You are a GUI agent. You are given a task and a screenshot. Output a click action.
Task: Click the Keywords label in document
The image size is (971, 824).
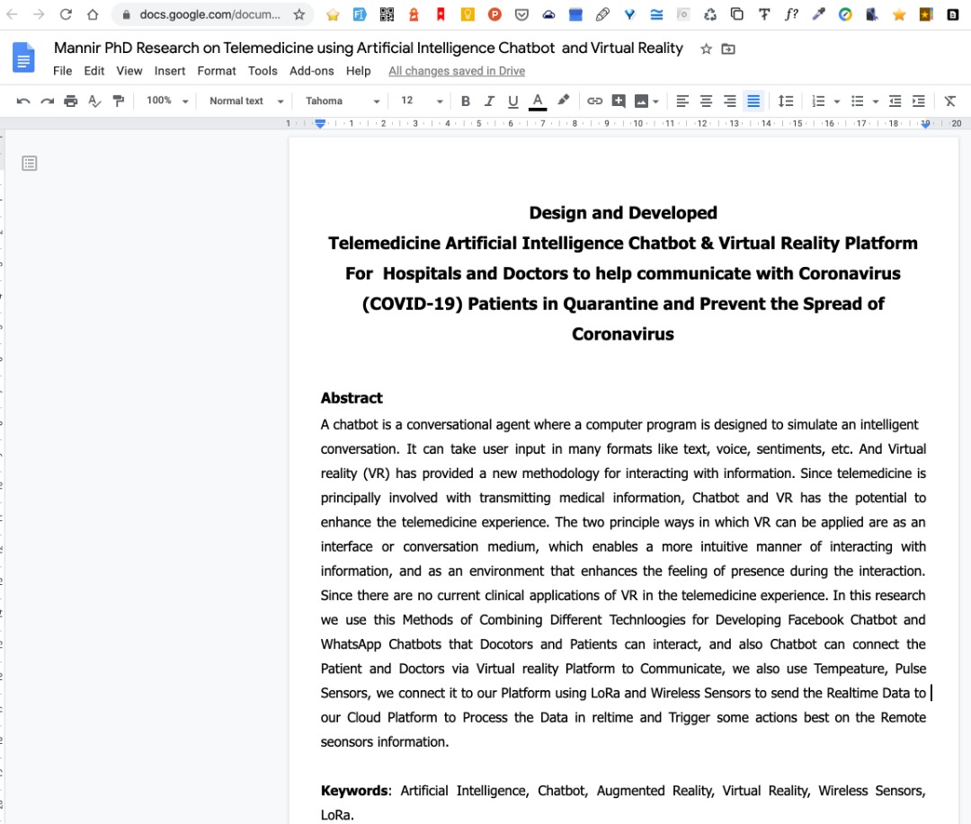click(x=355, y=791)
